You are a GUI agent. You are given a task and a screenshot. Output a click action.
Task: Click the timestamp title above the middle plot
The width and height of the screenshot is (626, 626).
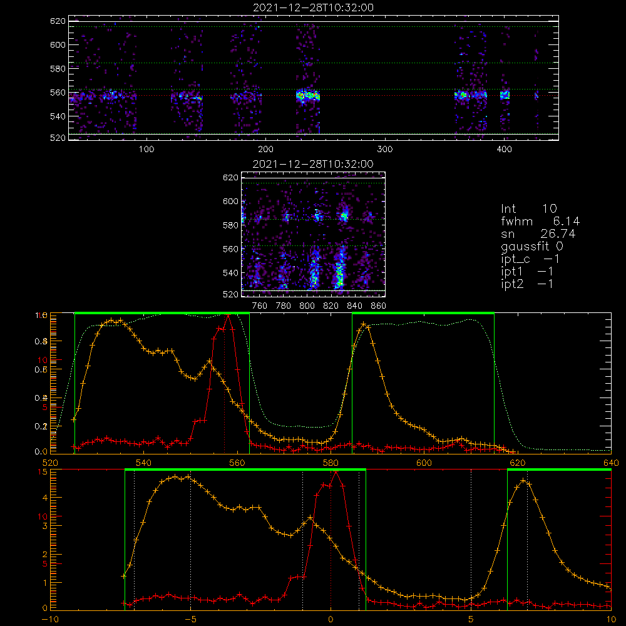coord(313,164)
